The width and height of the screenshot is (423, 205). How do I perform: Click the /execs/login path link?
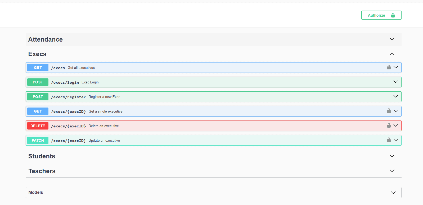pos(65,82)
